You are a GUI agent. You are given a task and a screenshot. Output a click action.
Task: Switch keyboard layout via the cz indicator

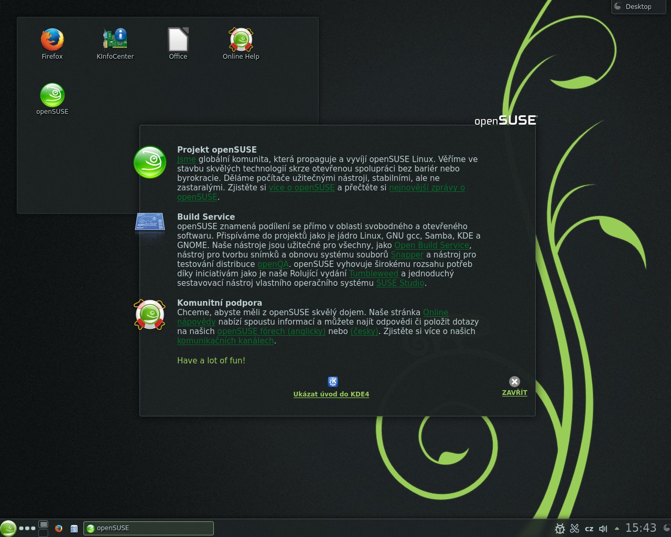click(x=589, y=529)
